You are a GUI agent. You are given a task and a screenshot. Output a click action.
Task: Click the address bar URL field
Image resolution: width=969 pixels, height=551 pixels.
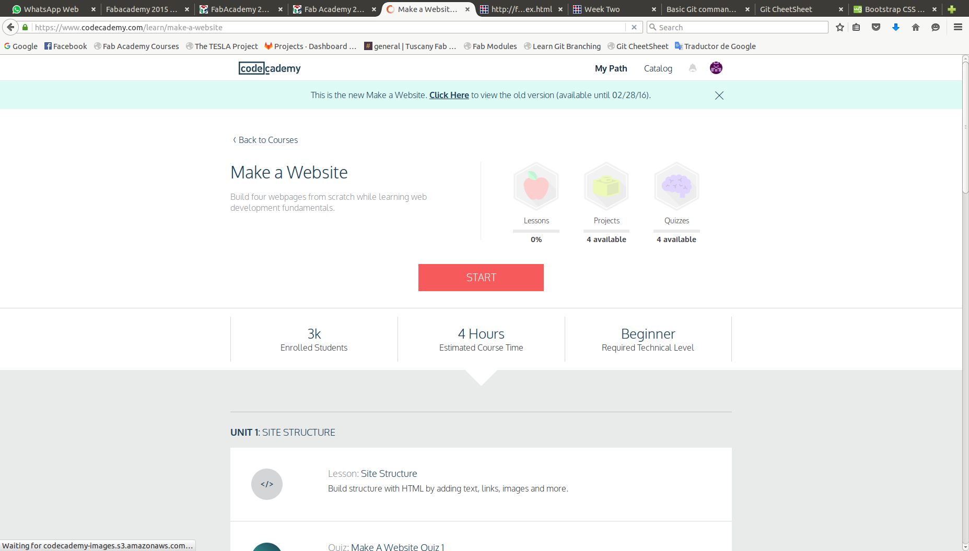329,27
